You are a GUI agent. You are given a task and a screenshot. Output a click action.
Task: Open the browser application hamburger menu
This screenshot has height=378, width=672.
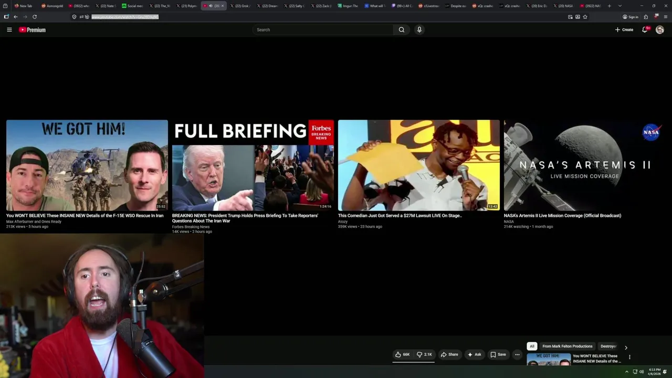[666, 17]
